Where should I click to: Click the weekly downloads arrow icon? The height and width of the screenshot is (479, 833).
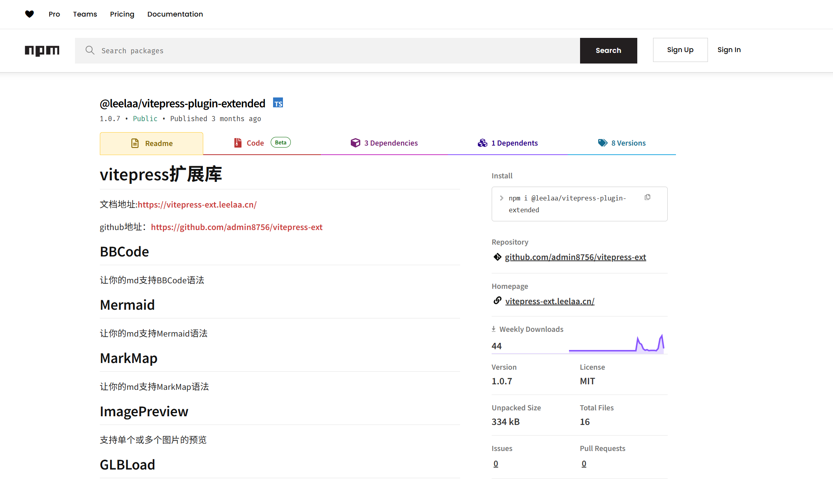coord(494,329)
